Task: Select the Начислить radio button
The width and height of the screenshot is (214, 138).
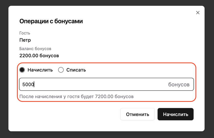Action: (22, 70)
